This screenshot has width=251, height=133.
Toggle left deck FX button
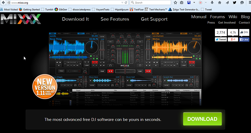point(110,42)
